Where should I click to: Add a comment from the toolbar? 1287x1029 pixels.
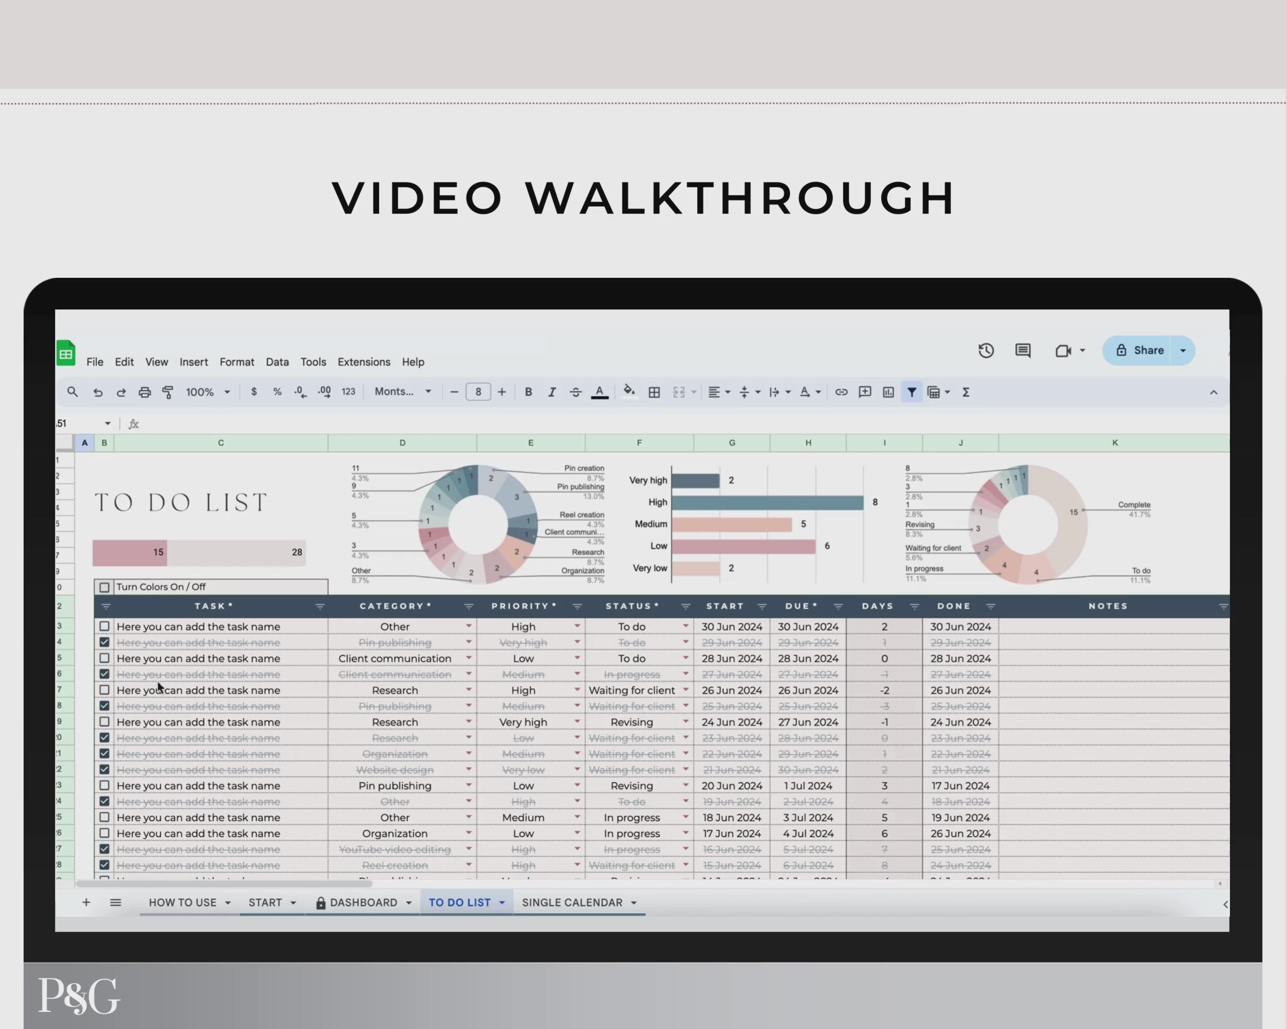[x=864, y=392]
